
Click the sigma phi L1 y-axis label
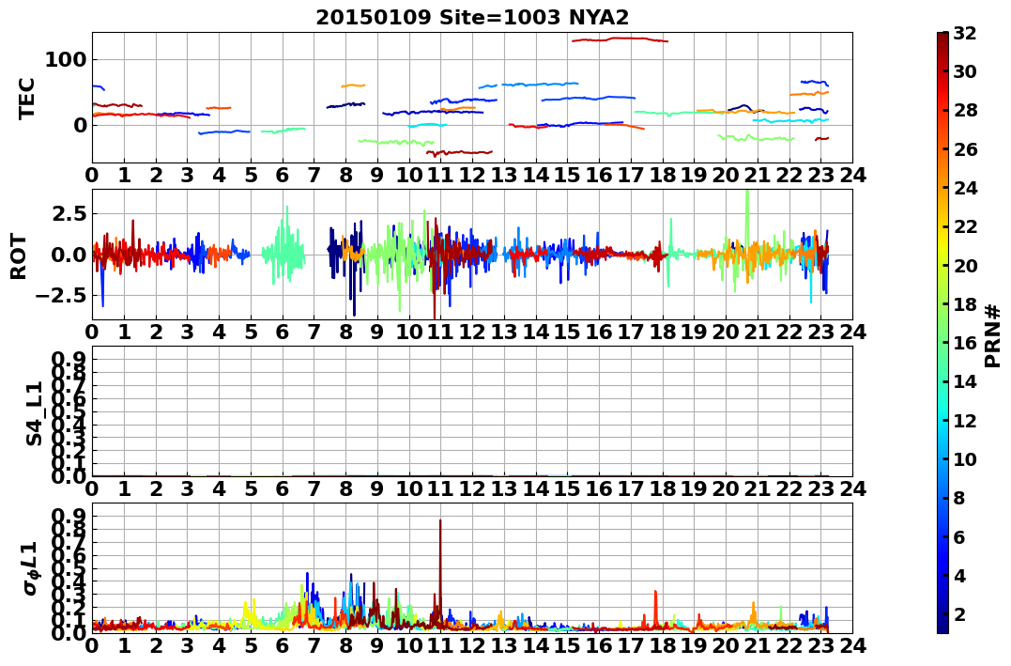tap(31, 569)
